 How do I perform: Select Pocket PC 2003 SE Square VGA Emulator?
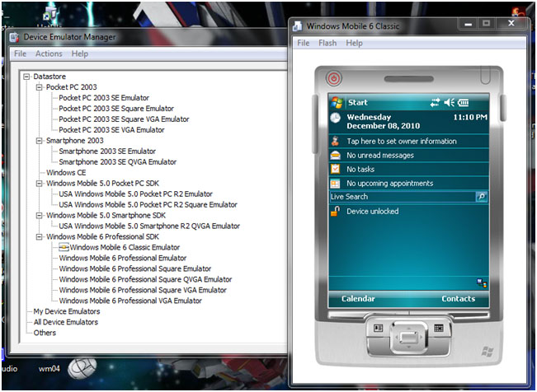pyautogui.click(x=124, y=119)
